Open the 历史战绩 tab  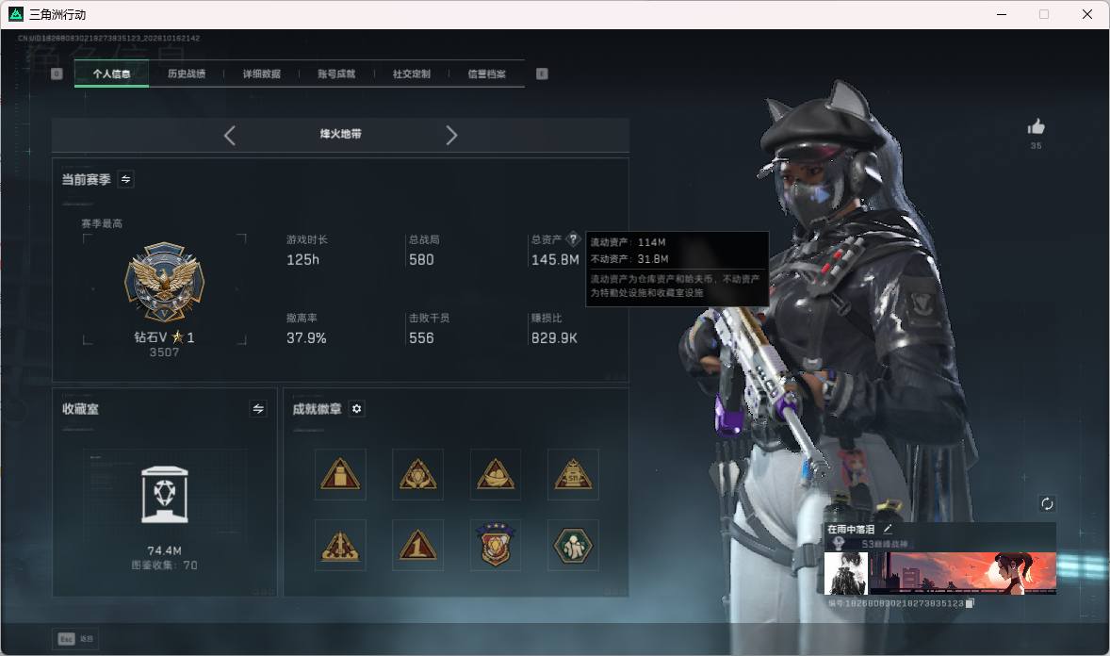coord(187,74)
